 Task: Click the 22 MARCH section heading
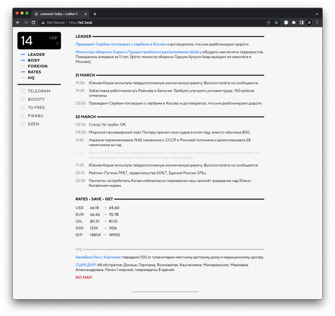click(86, 117)
